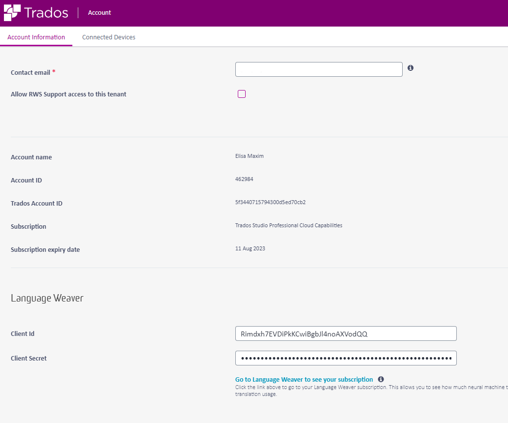Click the info icon beside Language Weaver link
Screen dimensions: 508x423
[381, 379]
